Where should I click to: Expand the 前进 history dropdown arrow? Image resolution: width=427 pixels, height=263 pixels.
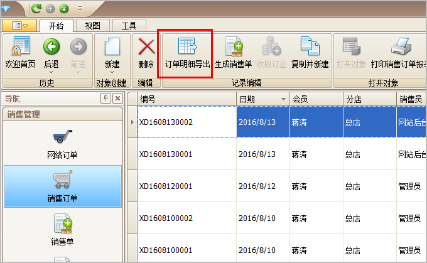click(x=78, y=72)
